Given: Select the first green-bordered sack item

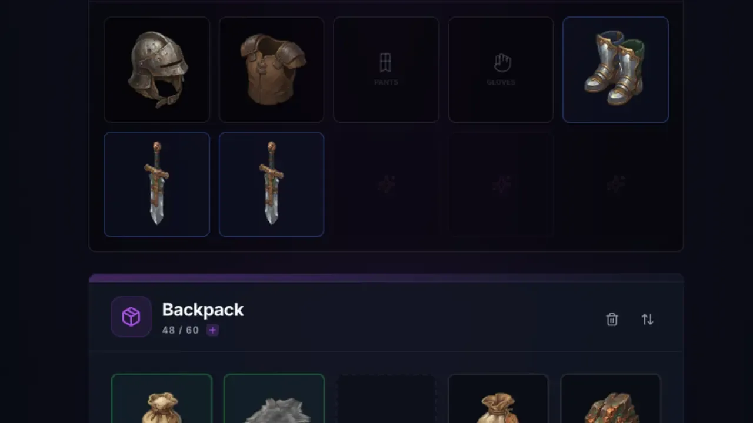Looking at the screenshot, I should click(162, 398).
